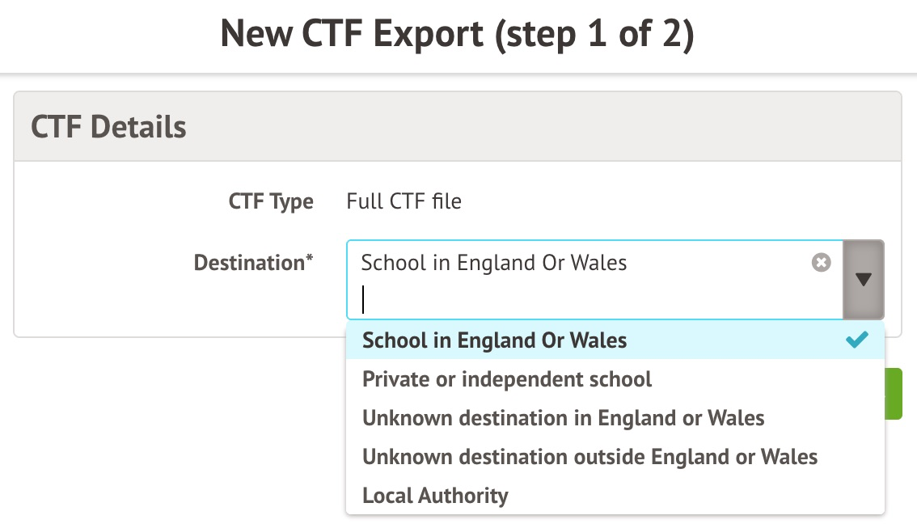
Task: Pick Unknown destination outside England or Wales
Action: point(589,457)
